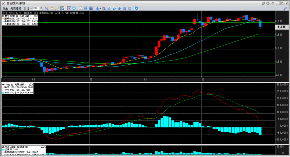290x157 pixels.
Task: Click the magnifier search icon at right
Action: [285, 8]
